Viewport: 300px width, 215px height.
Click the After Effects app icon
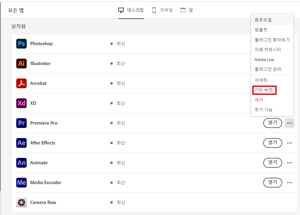point(21,143)
